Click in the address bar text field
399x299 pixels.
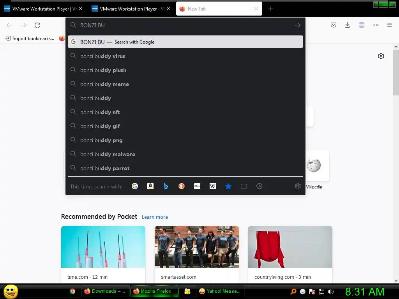point(186,25)
